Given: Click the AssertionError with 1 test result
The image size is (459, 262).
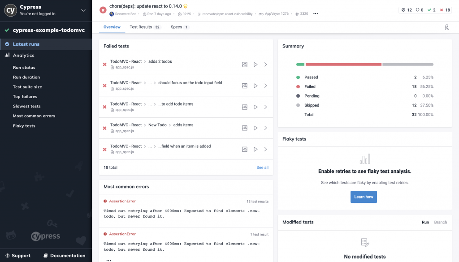Looking at the screenshot, I should (122, 234).
